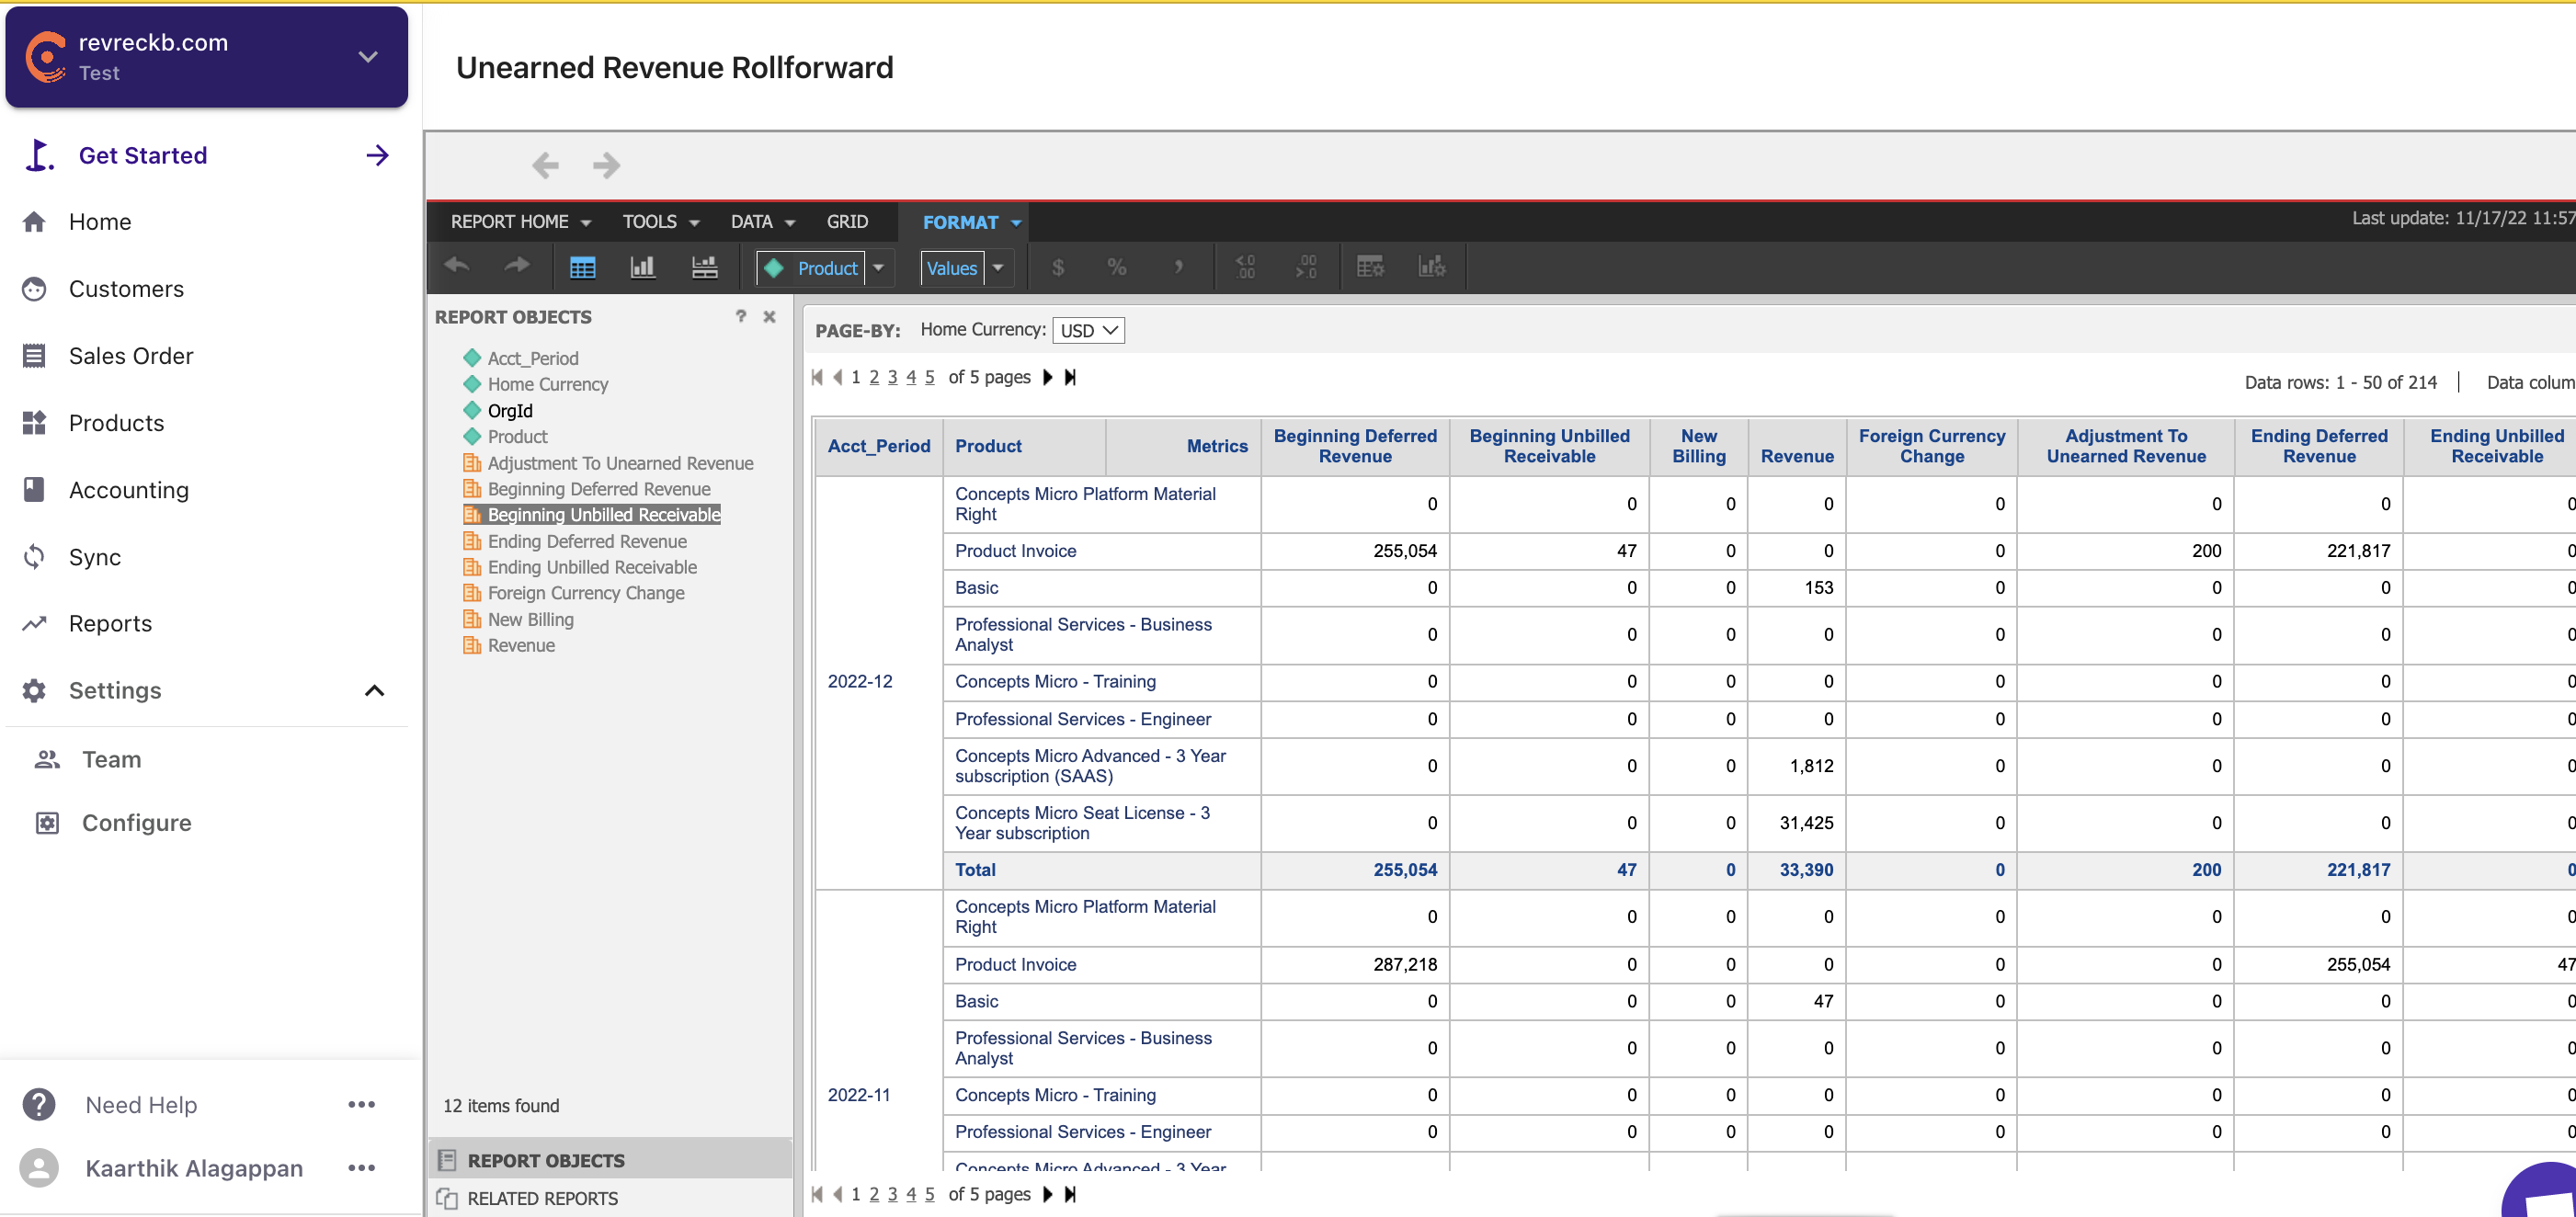This screenshot has height=1217, width=2576.
Task: Open Need Help more options dots
Action: 361,1104
